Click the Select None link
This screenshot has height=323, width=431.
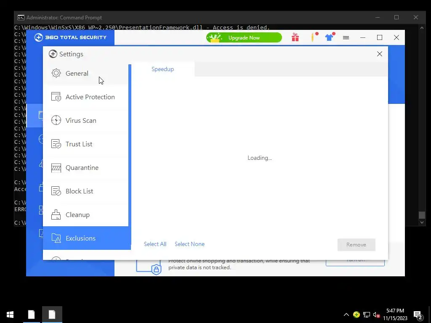(190, 244)
